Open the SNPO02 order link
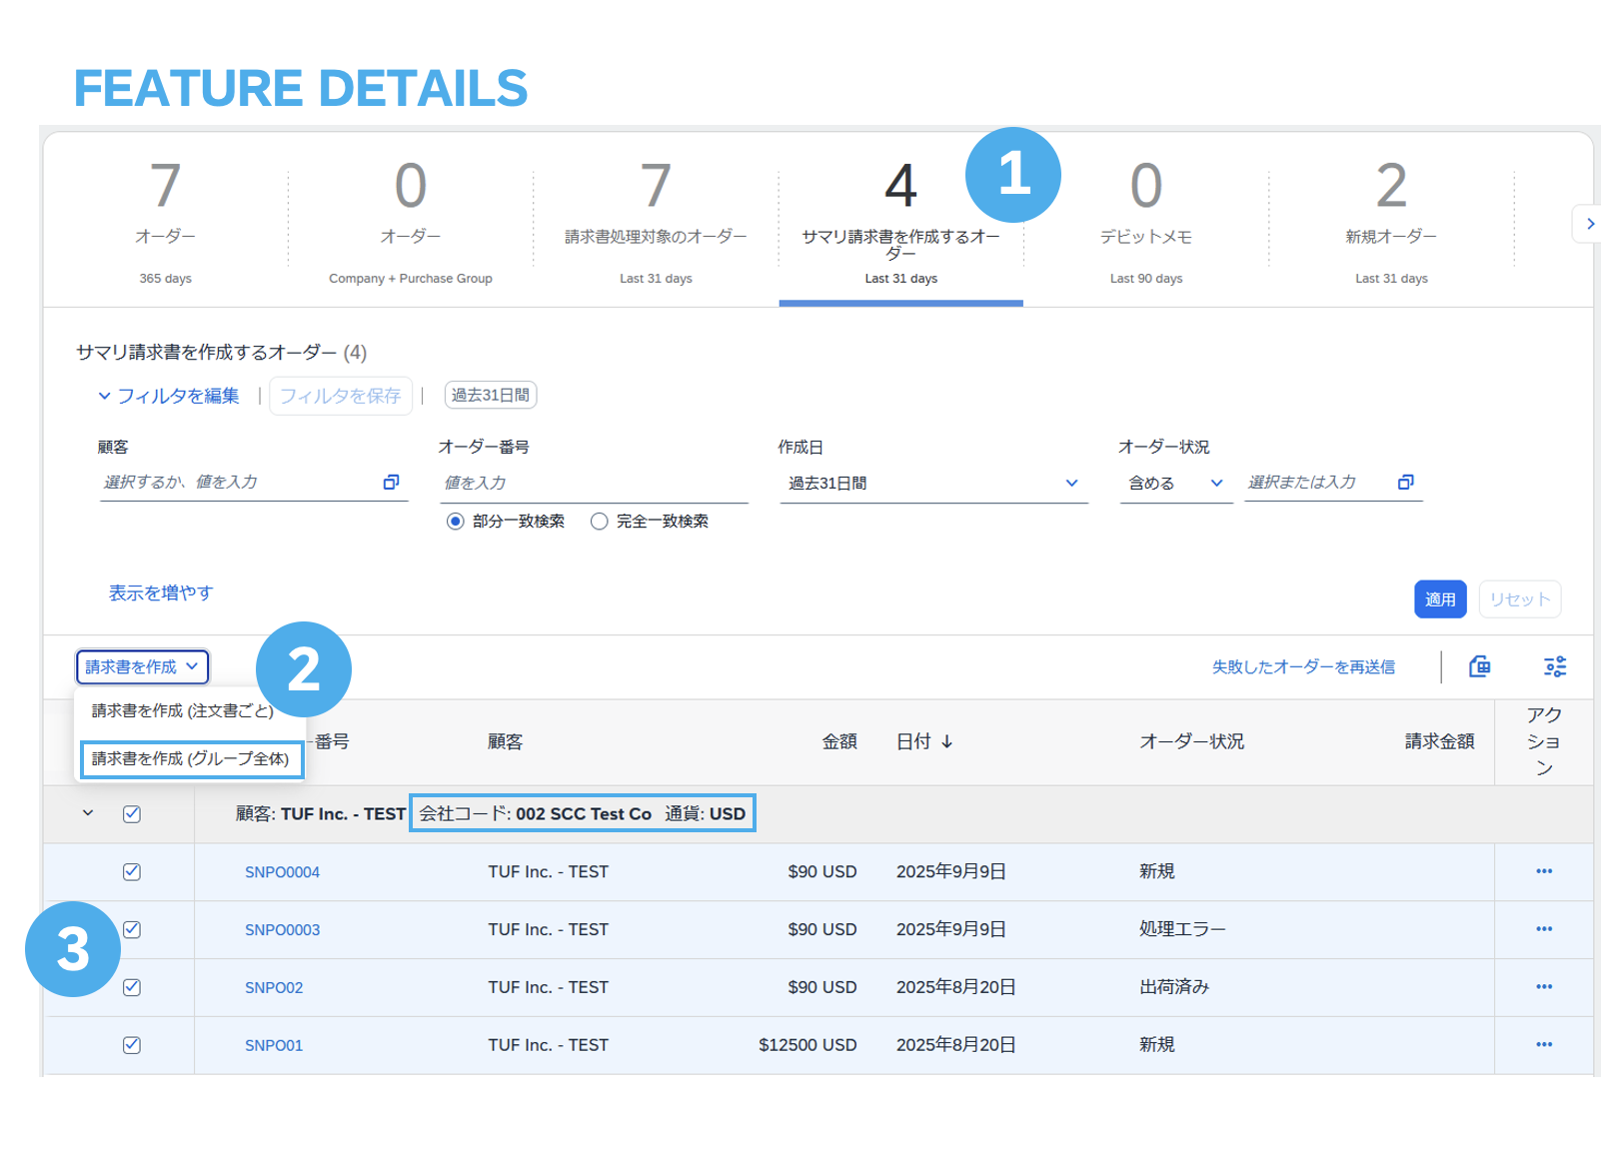 click(x=274, y=987)
